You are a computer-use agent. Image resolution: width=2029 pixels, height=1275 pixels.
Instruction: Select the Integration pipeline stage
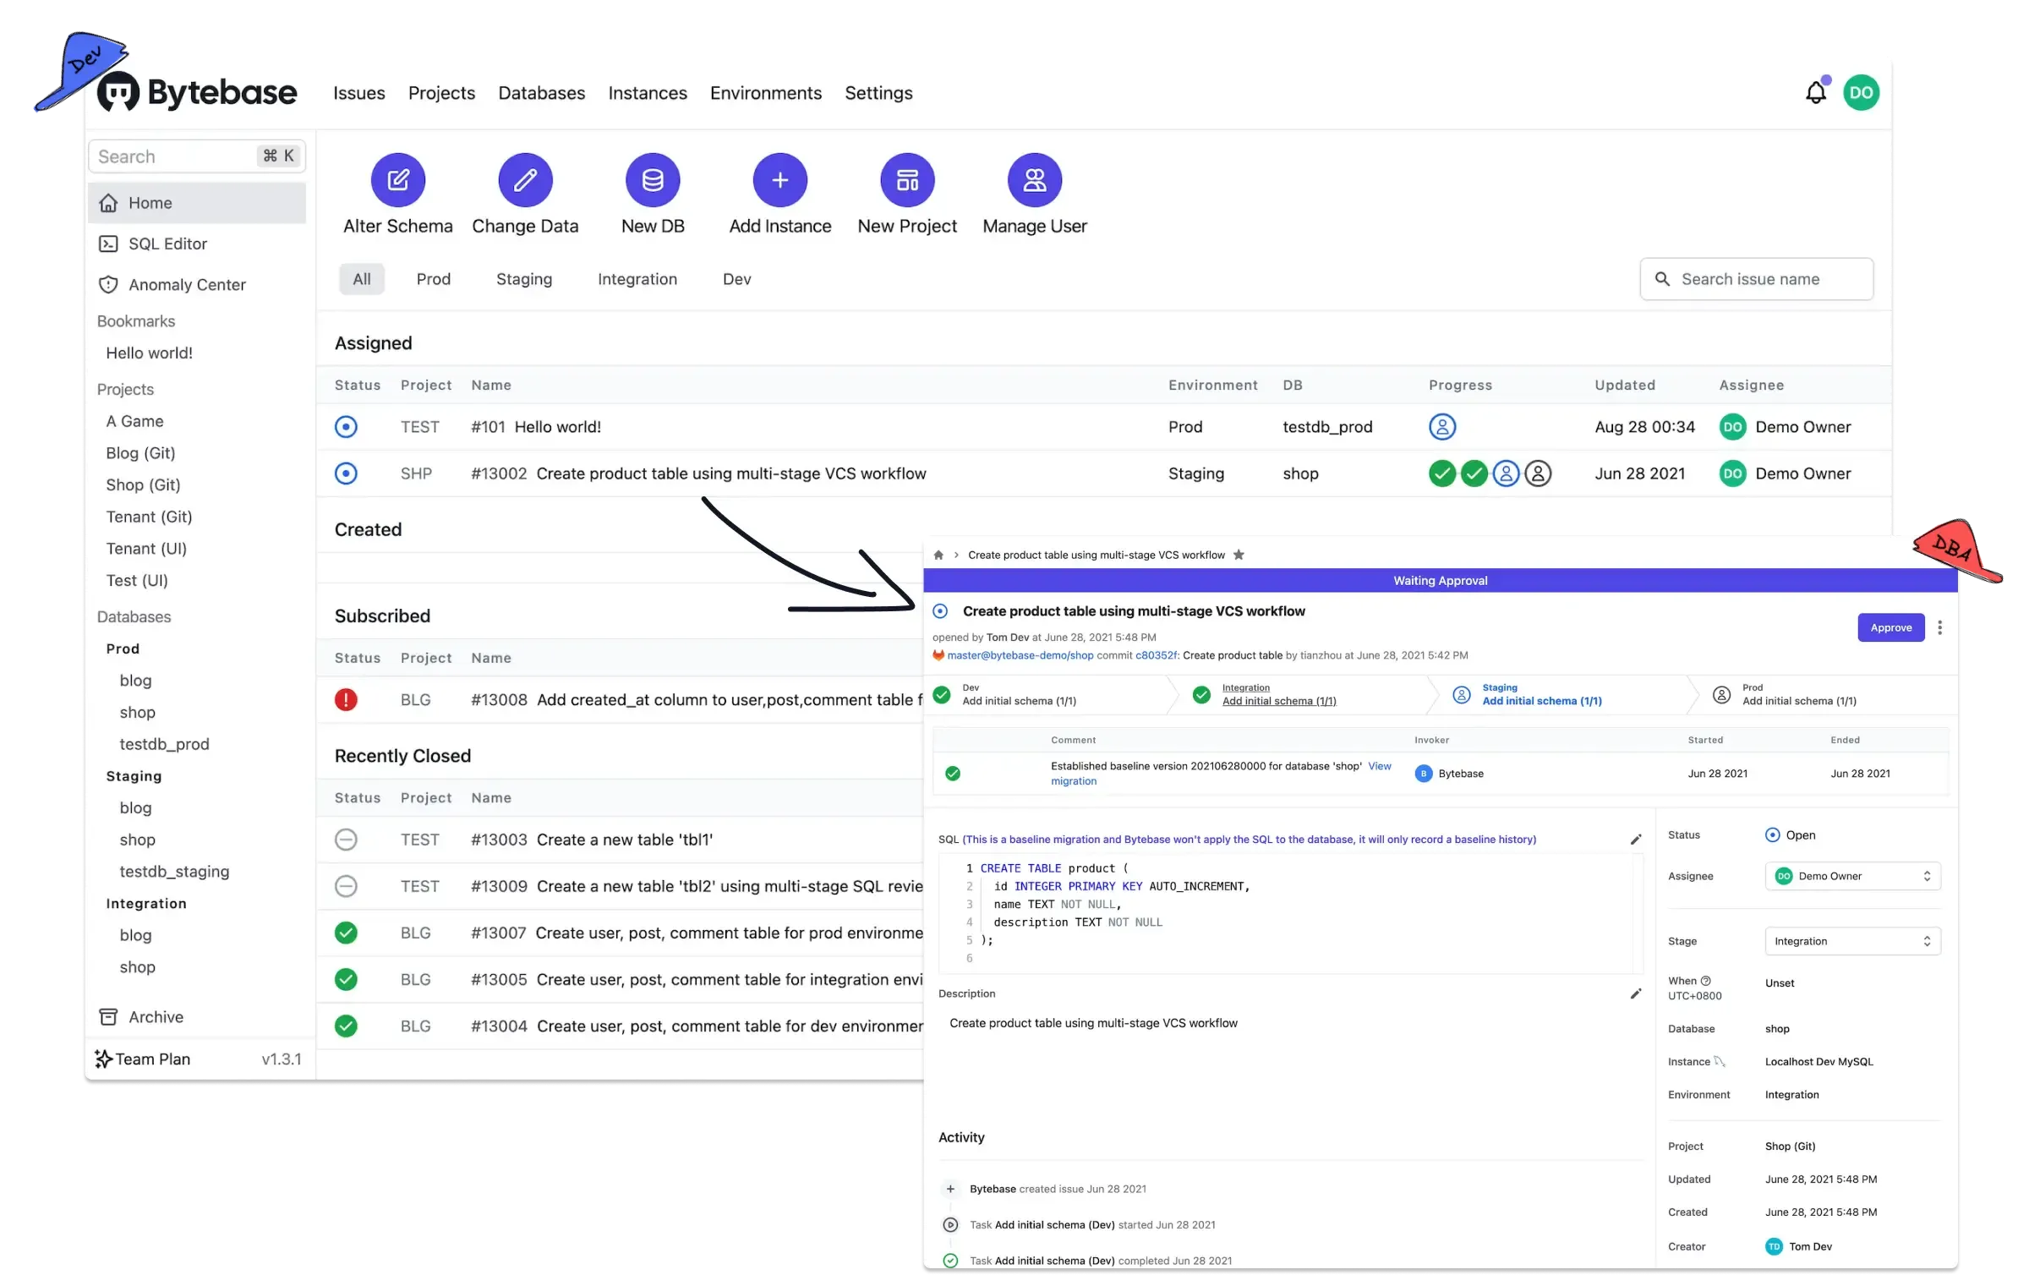pyautogui.click(x=1279, y=695)
